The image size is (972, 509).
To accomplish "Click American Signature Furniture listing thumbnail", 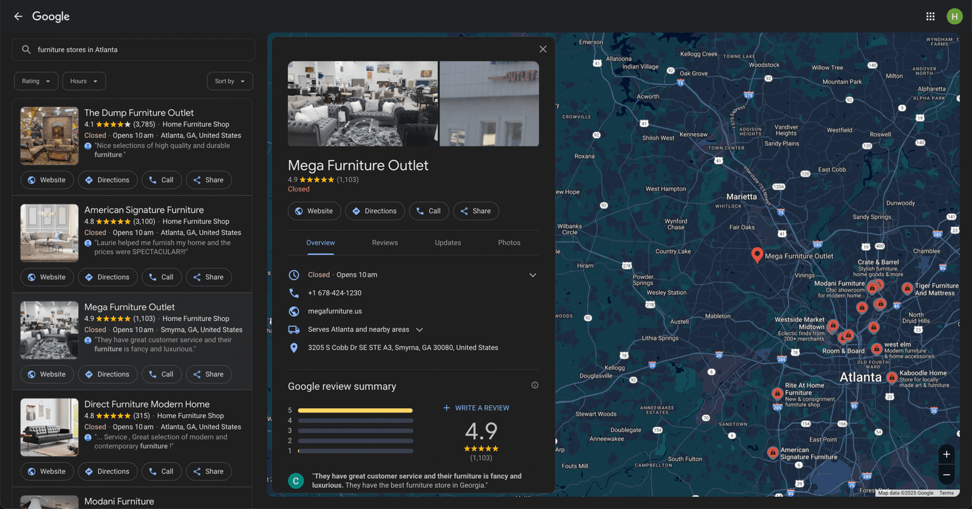I will 49,233.
